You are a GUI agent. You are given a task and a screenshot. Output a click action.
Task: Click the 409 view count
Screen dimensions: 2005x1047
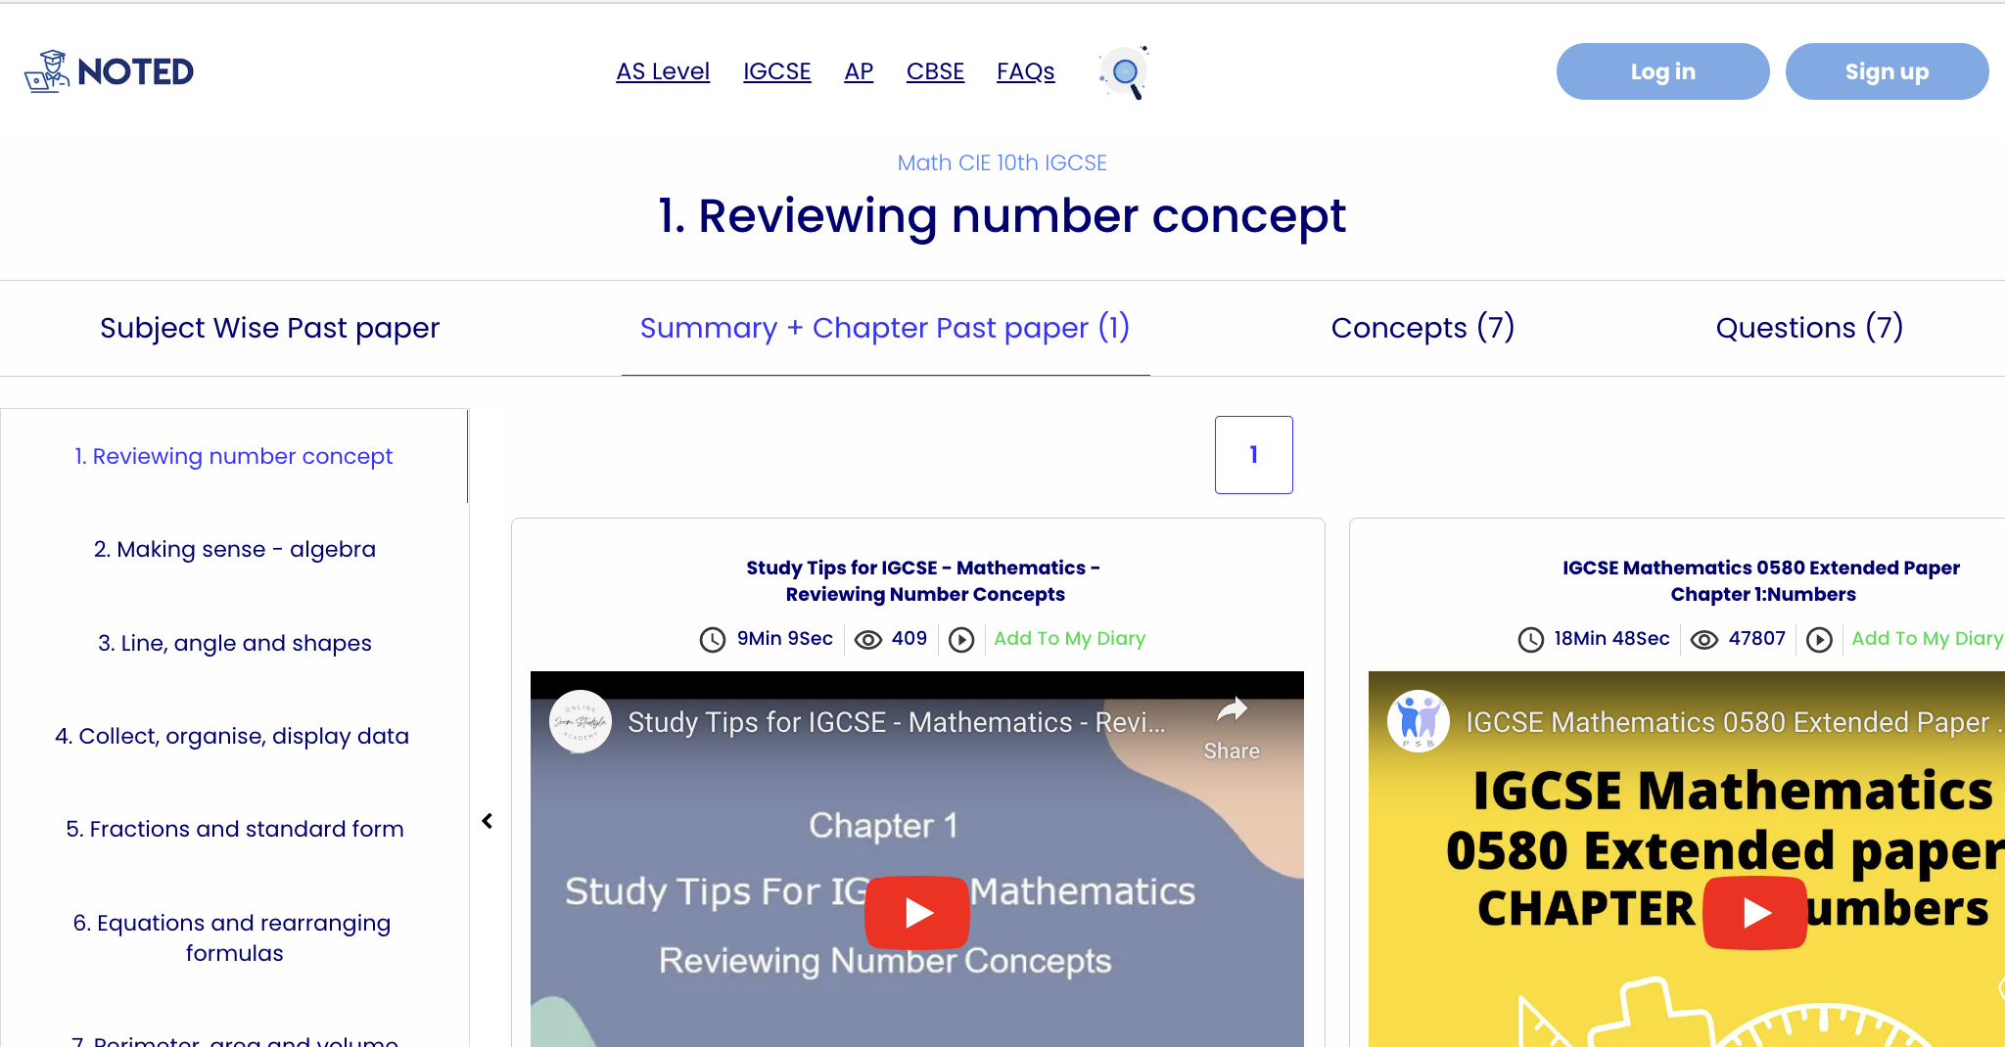(909, 639)
